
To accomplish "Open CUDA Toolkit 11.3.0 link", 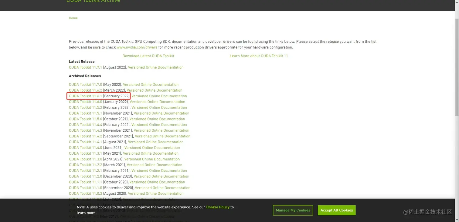I will point(85,159).
